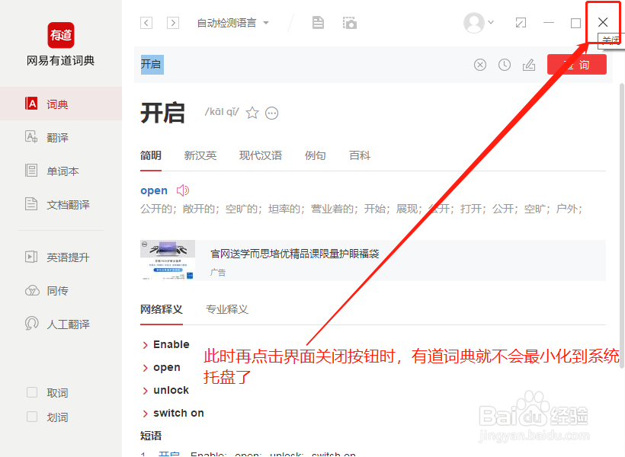Viewport: 625px width, 457px height.
Task: Add 开启 to the word book with the star icon
Action: pyautogui.click(x=252, y=113)
